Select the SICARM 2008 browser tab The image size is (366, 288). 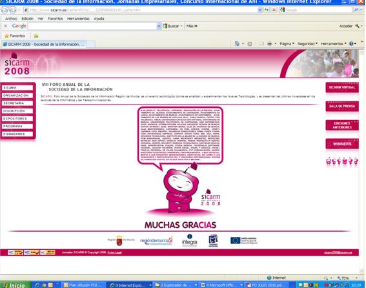(x=44, y=44)
